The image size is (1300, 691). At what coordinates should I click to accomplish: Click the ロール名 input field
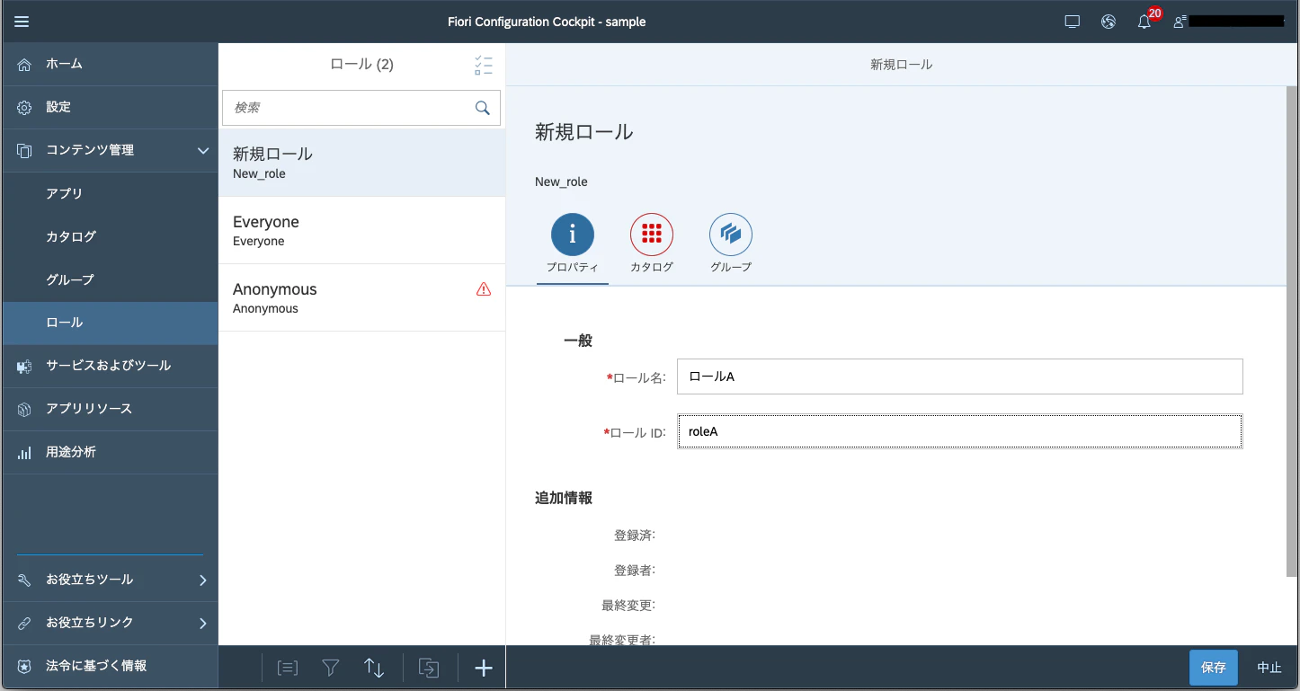tap(959, 377)
